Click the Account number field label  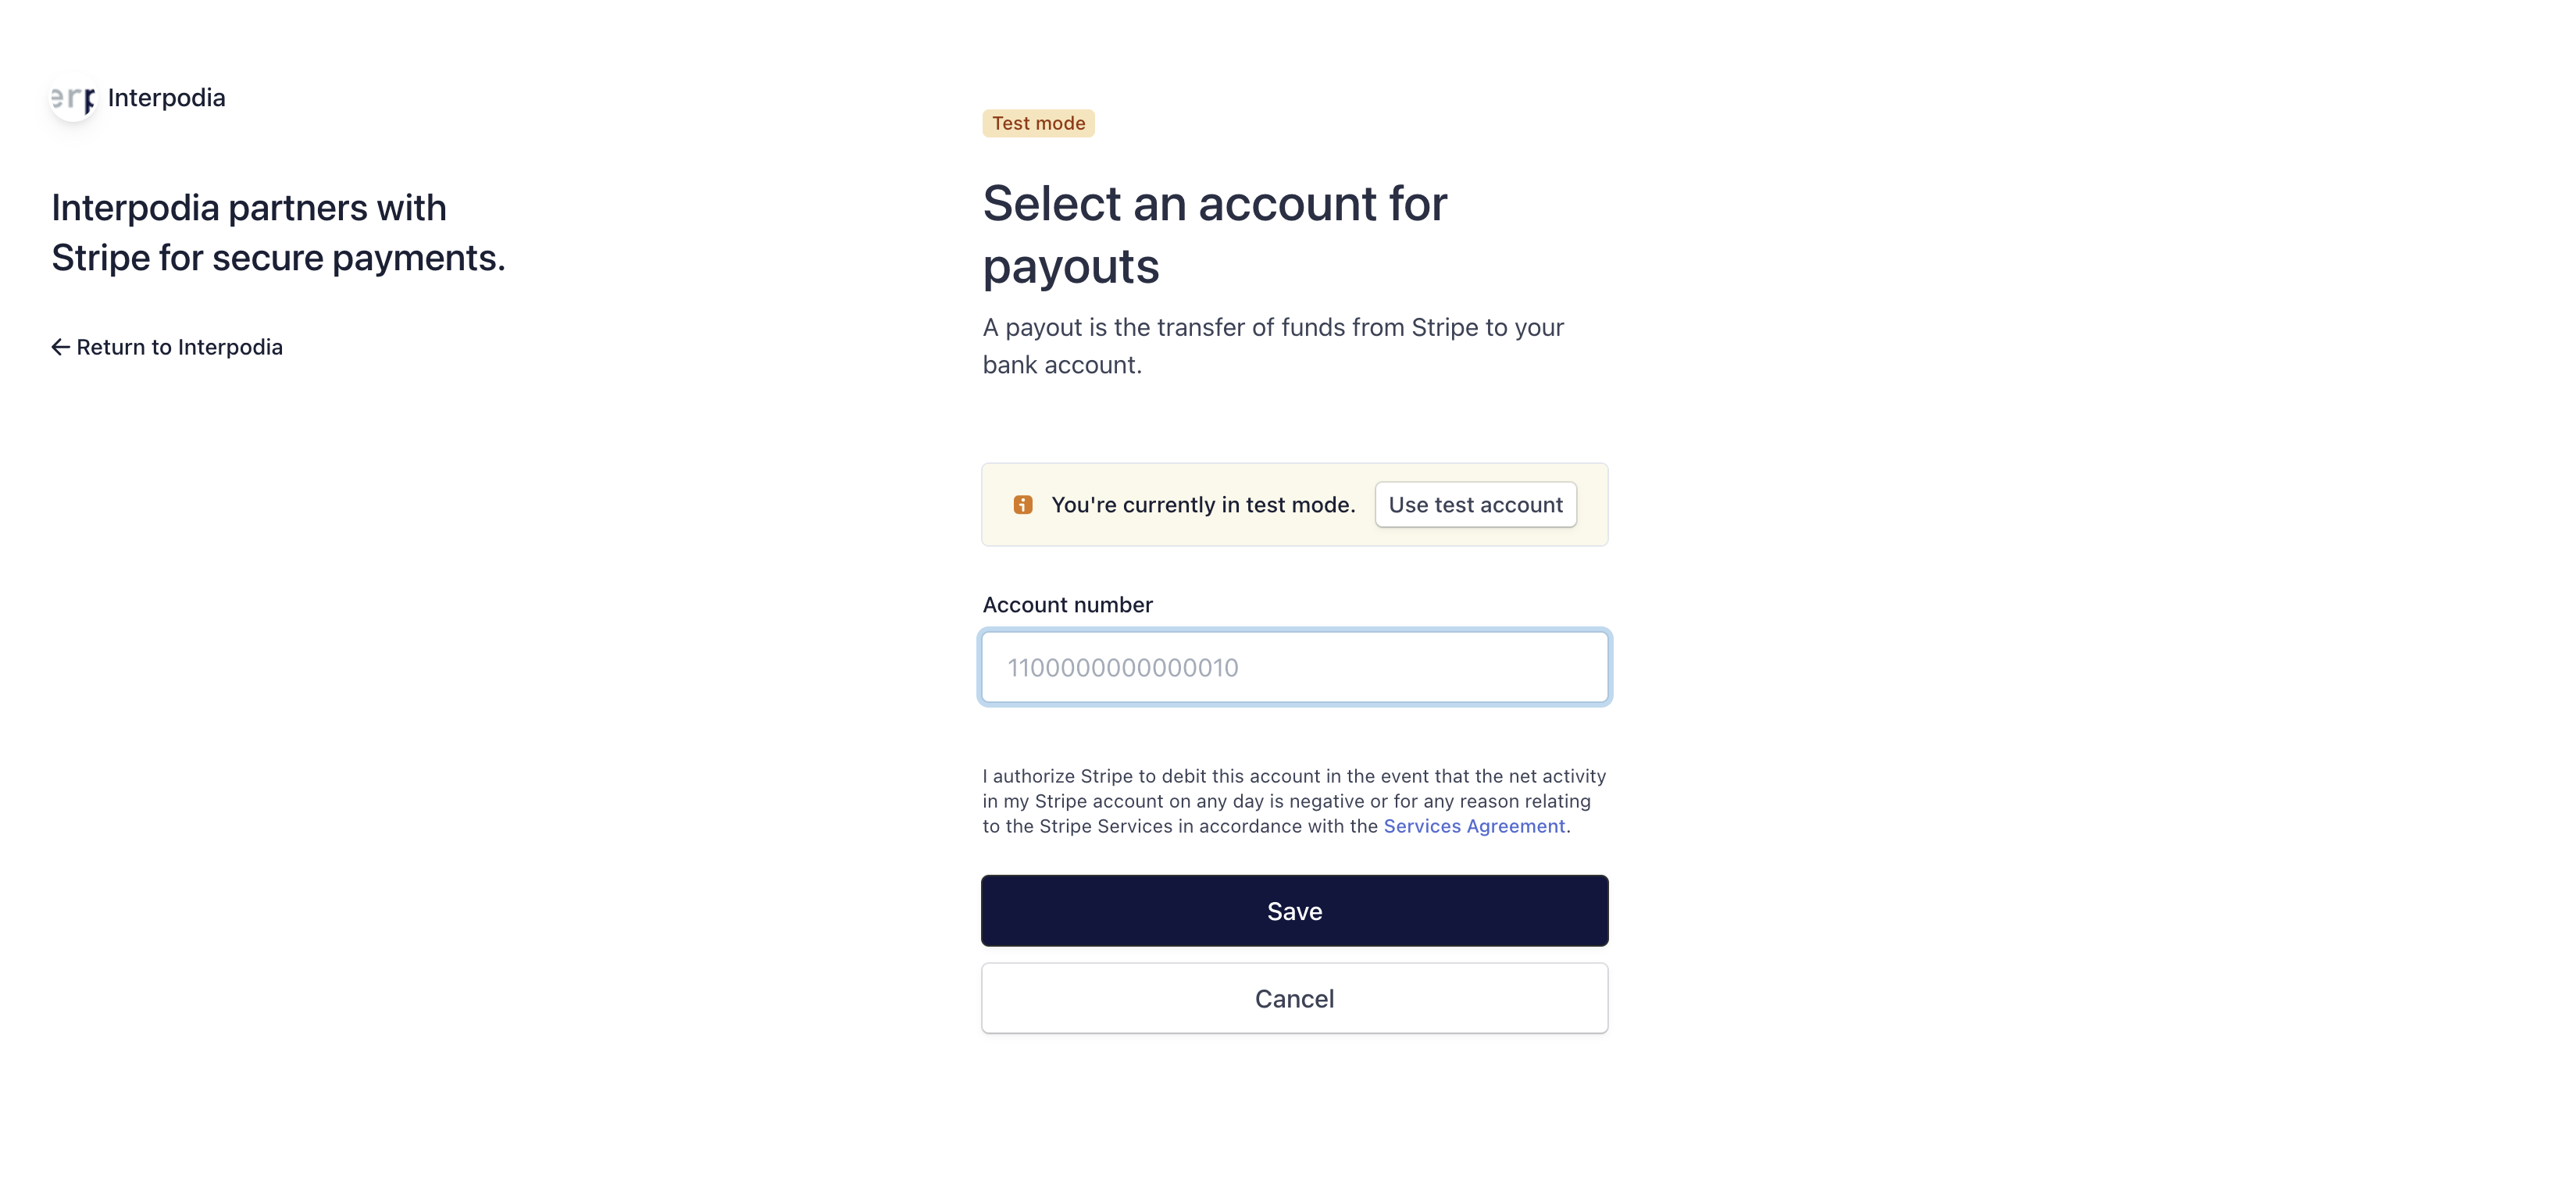coord(1067,605)
